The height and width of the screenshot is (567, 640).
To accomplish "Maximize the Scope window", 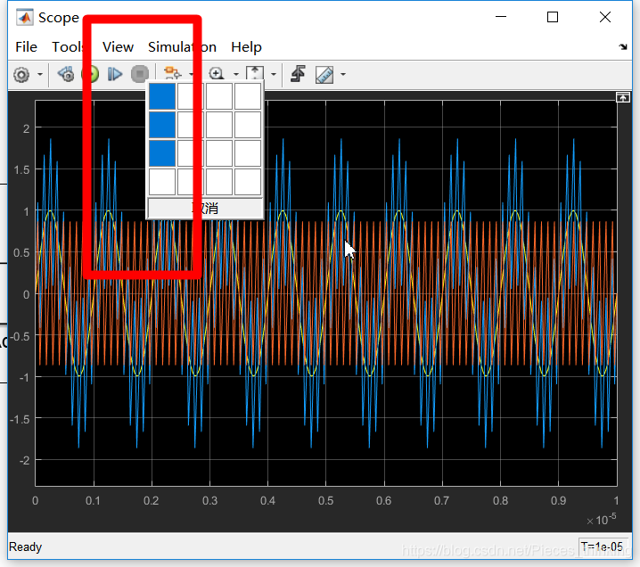I will point(553,17).
